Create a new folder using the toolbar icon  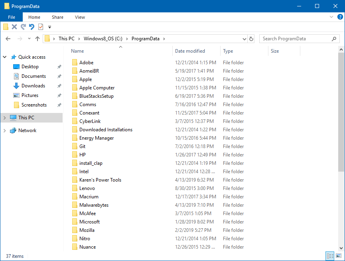point(6,27)
